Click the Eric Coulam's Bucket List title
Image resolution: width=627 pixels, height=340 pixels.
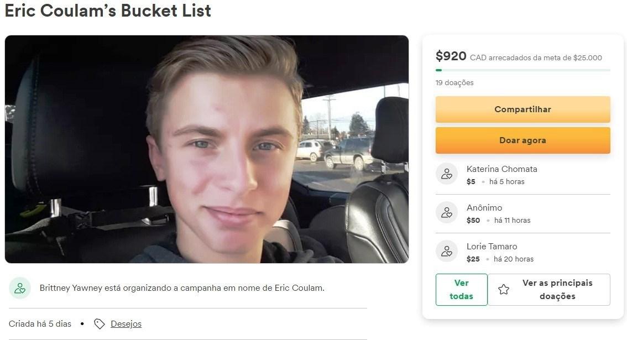click(108, 11)
